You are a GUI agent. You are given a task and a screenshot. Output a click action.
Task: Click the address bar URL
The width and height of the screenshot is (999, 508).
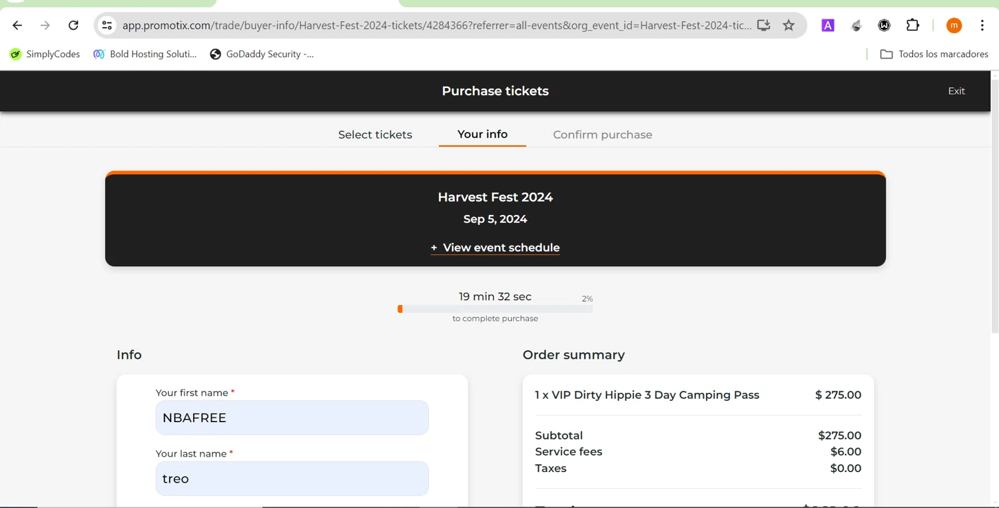pyautogui.click(x=436, y=25)
